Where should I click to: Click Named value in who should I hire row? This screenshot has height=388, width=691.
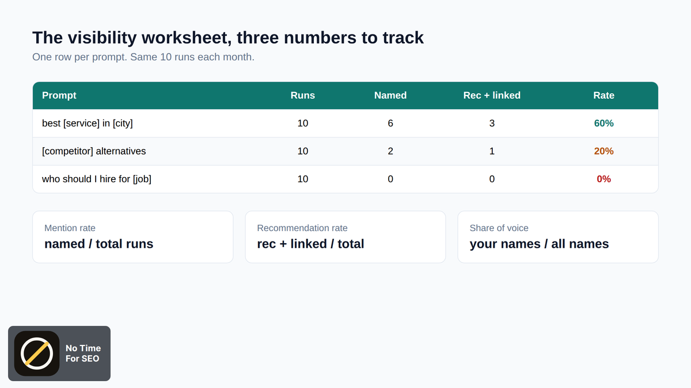[x=390, y=179]
